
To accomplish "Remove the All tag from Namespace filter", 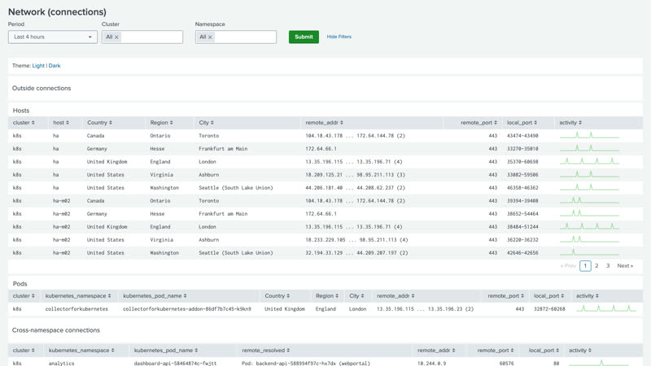I will [x=210, y=37].
